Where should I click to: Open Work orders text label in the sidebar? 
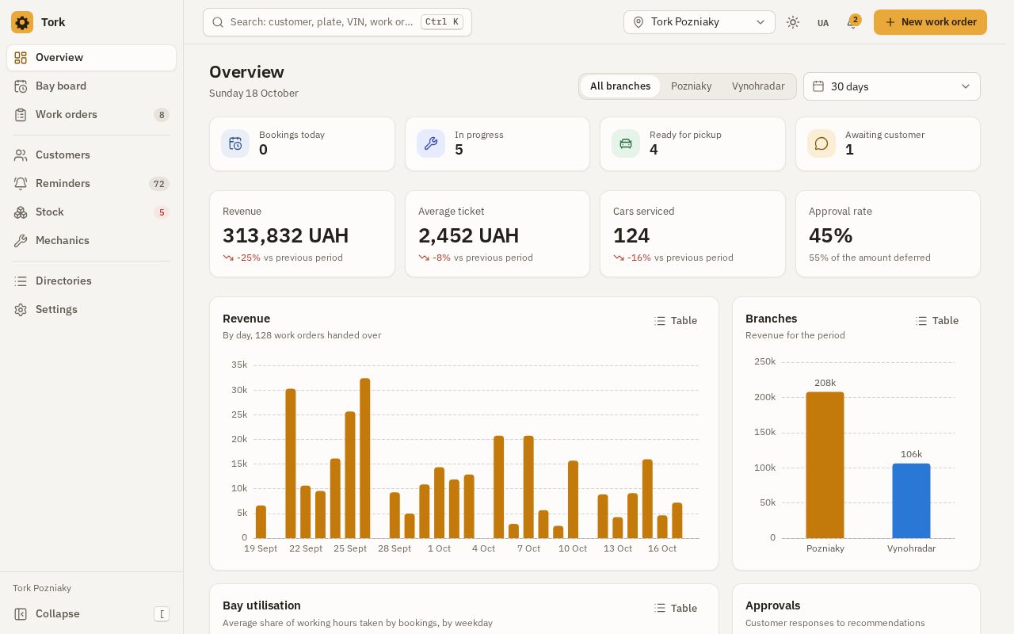click(67, 115)
